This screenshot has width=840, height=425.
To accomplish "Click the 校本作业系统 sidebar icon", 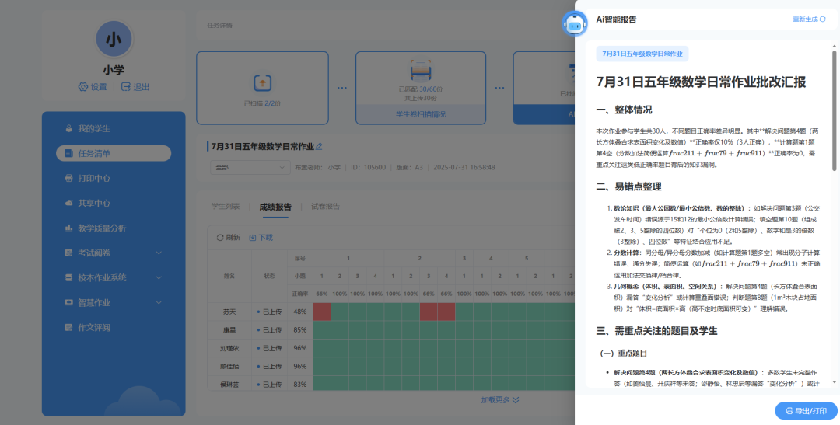I will [x=68, y=278].
